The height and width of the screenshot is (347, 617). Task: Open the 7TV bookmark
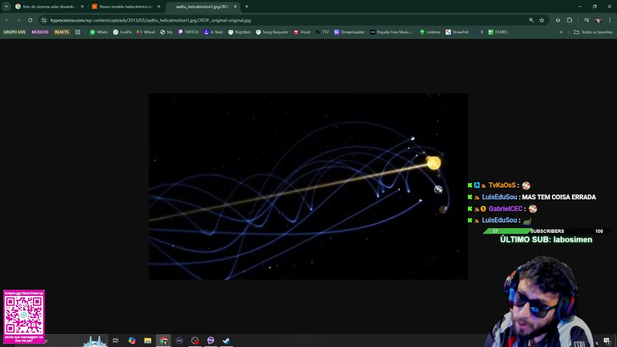coord(322,32)
